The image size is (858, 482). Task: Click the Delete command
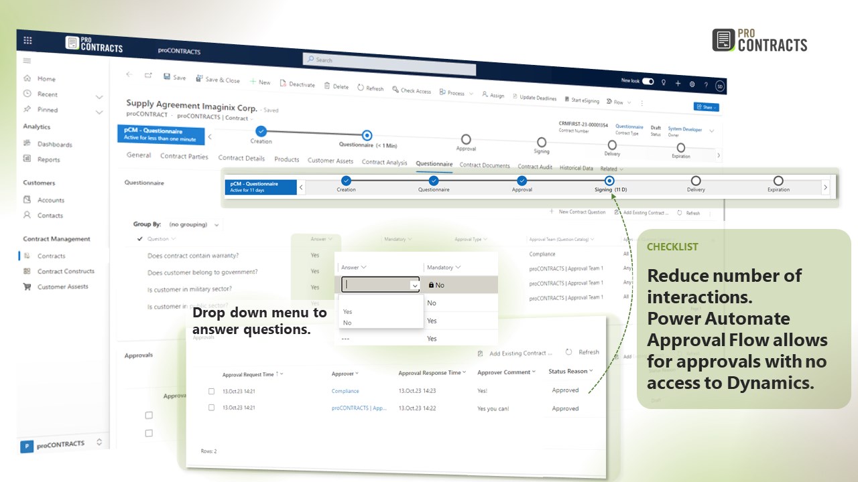[336, 86]
